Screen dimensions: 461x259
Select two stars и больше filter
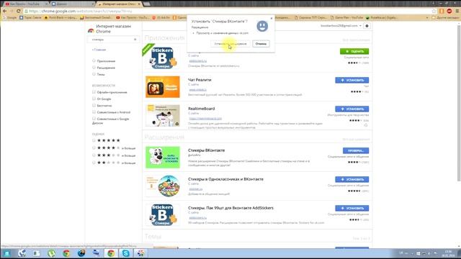click(x=94, y=163)
